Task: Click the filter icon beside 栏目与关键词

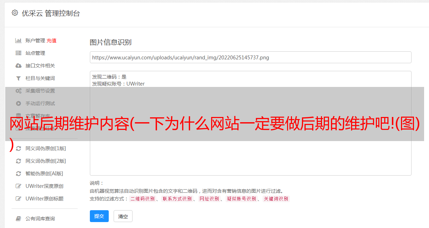Action: coord(19,78)
